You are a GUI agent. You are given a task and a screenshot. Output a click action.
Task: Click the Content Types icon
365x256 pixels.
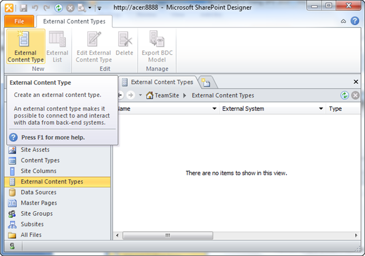pyautogui.click(x=12, y=161)
